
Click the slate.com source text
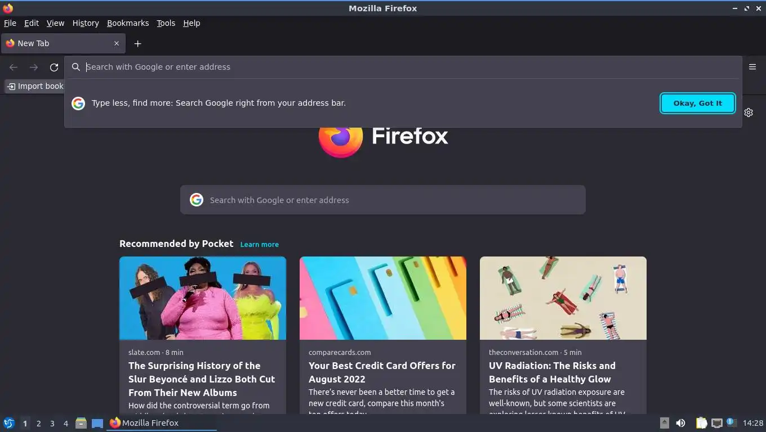(x=144, y=352)
